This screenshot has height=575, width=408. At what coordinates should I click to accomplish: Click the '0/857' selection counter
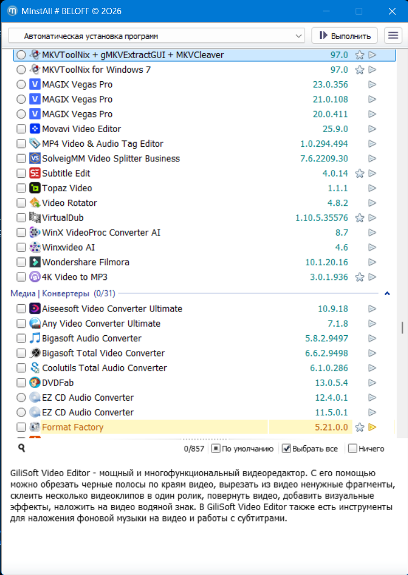(194, 449)
